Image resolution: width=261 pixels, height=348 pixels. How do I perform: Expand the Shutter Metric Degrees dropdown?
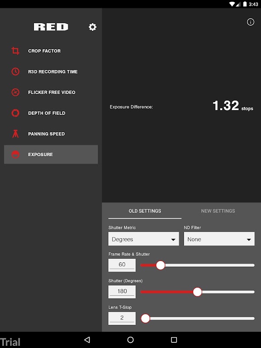tap(144, 239)
